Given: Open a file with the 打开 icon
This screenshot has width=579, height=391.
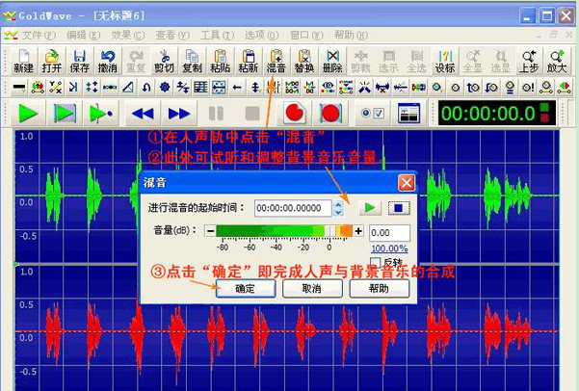Looking at the screenshot, I should 51,62.
